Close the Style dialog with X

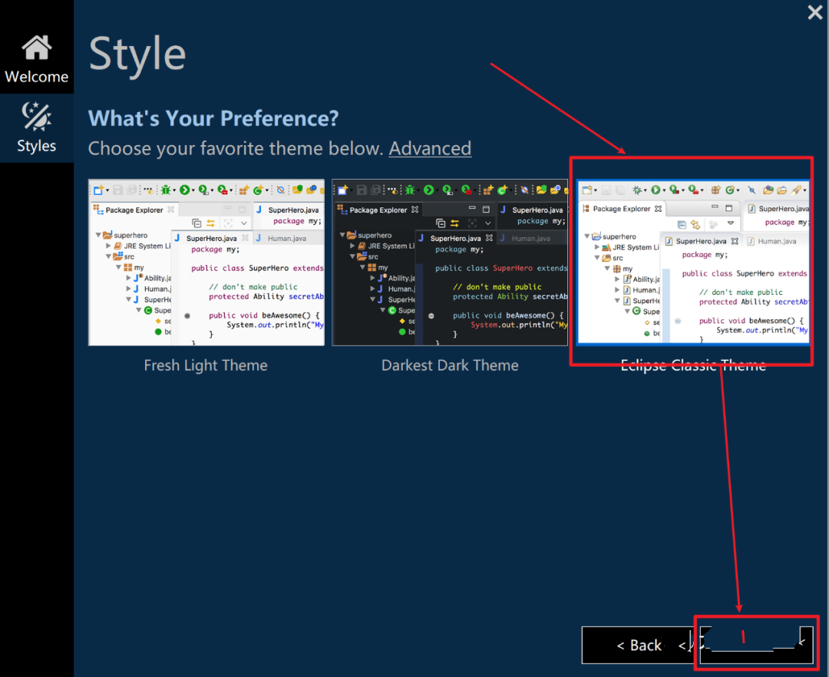coord(815,12)
